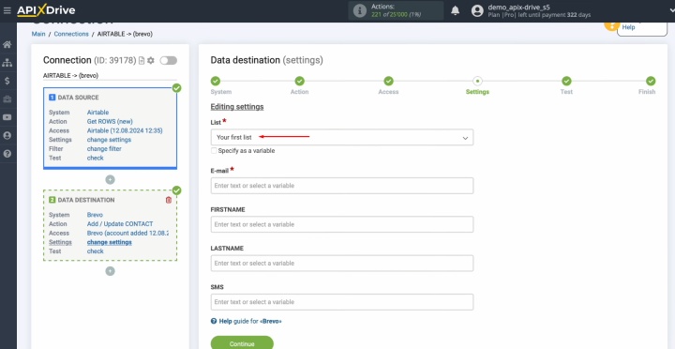Screen dimensions: 675x349
Task: Focus the E-mail input field
Action: pyautogui.click(x=342, y=186)
